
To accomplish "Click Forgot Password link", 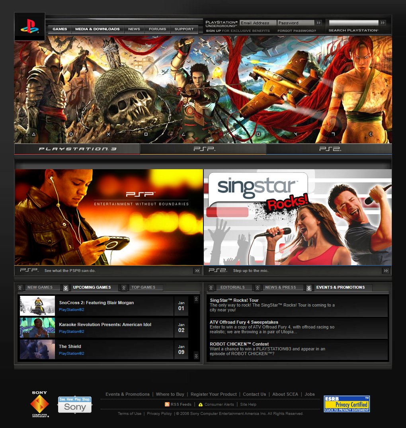I will pos(297,31).
